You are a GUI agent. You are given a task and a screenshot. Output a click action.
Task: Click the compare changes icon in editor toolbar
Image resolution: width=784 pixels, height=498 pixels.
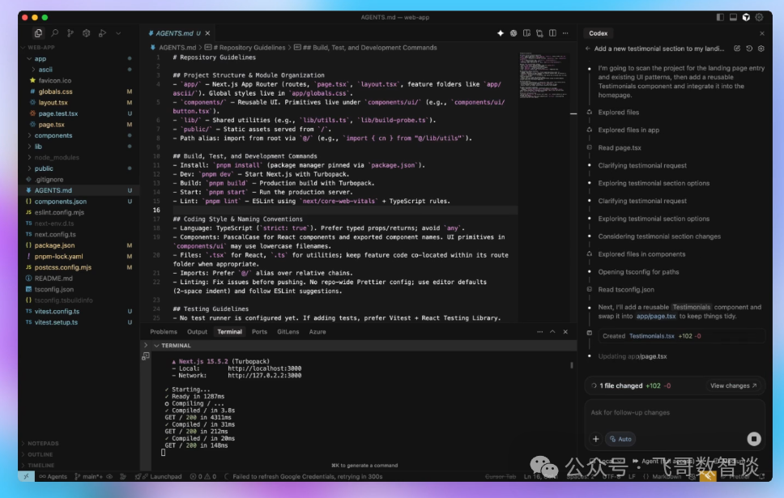pyautogui.click(x=539, y=33)
